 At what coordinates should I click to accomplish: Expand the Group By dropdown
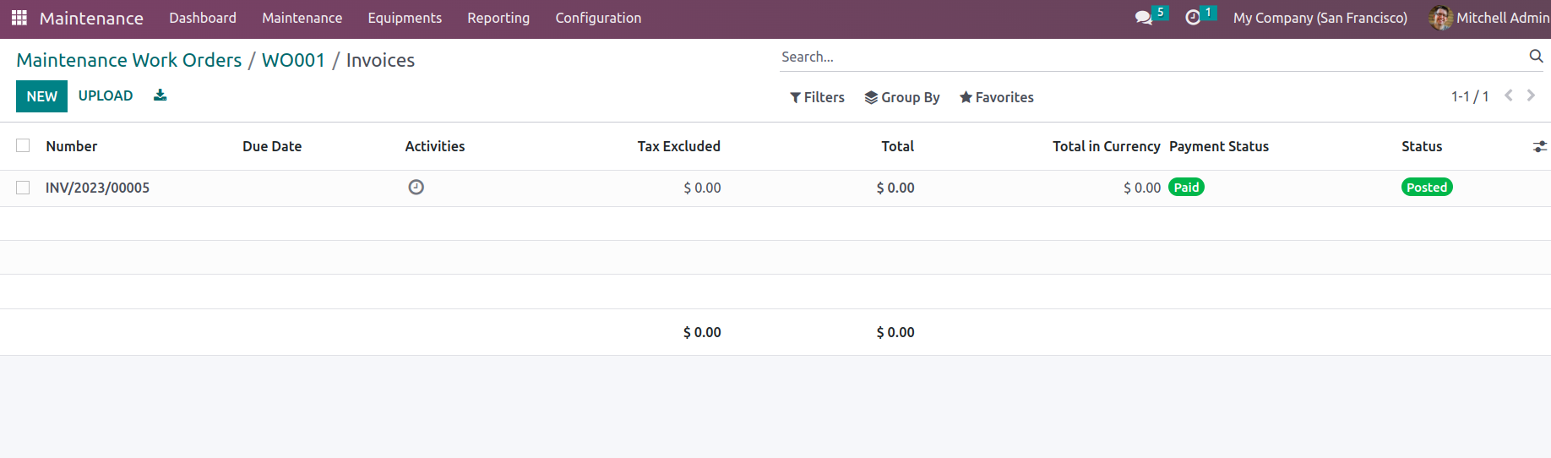point(901,97)
